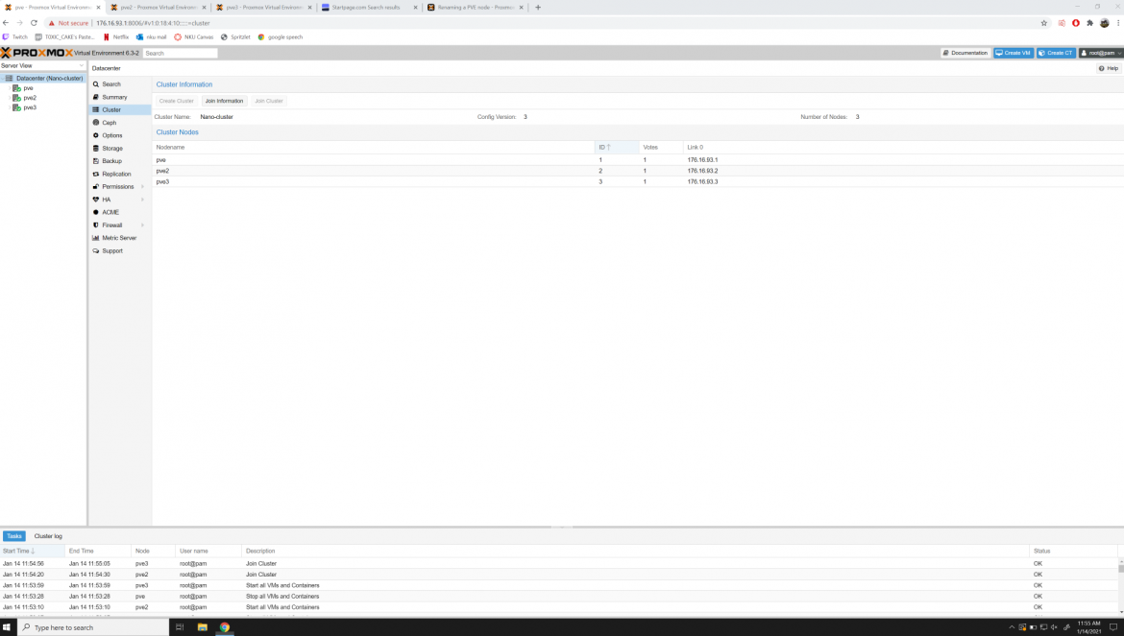Expand the HA submenu arrow
This screenshot has height=636, width=1124.
142,200
